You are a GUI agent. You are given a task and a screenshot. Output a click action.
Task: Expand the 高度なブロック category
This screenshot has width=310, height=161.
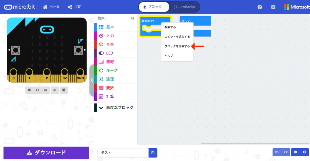coord(116,108)
